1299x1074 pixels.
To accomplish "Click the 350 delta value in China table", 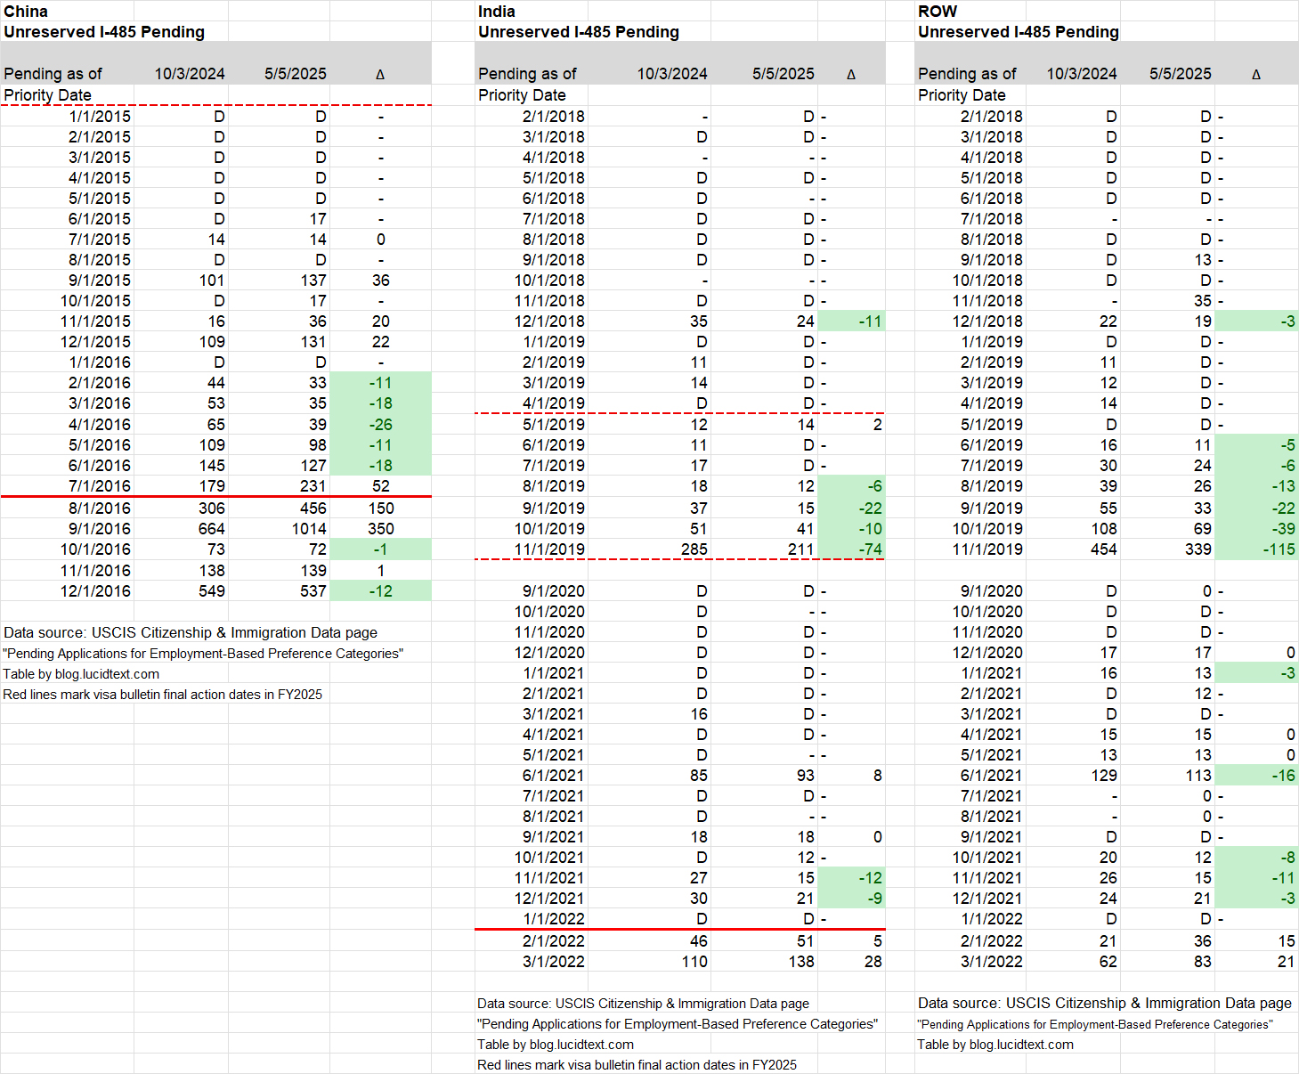I will [380, 529].
